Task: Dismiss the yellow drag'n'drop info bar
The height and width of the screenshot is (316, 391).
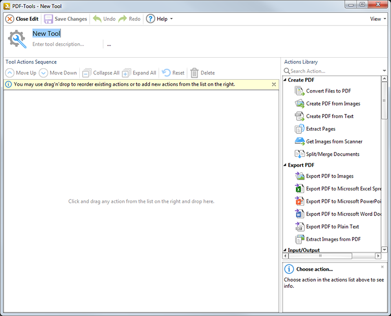Action: tap(274, 84)
